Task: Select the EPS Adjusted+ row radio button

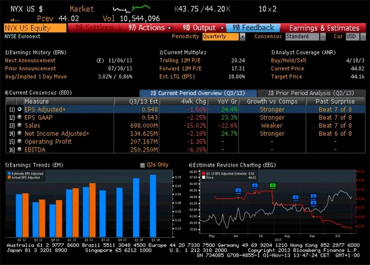Action: 20,109
